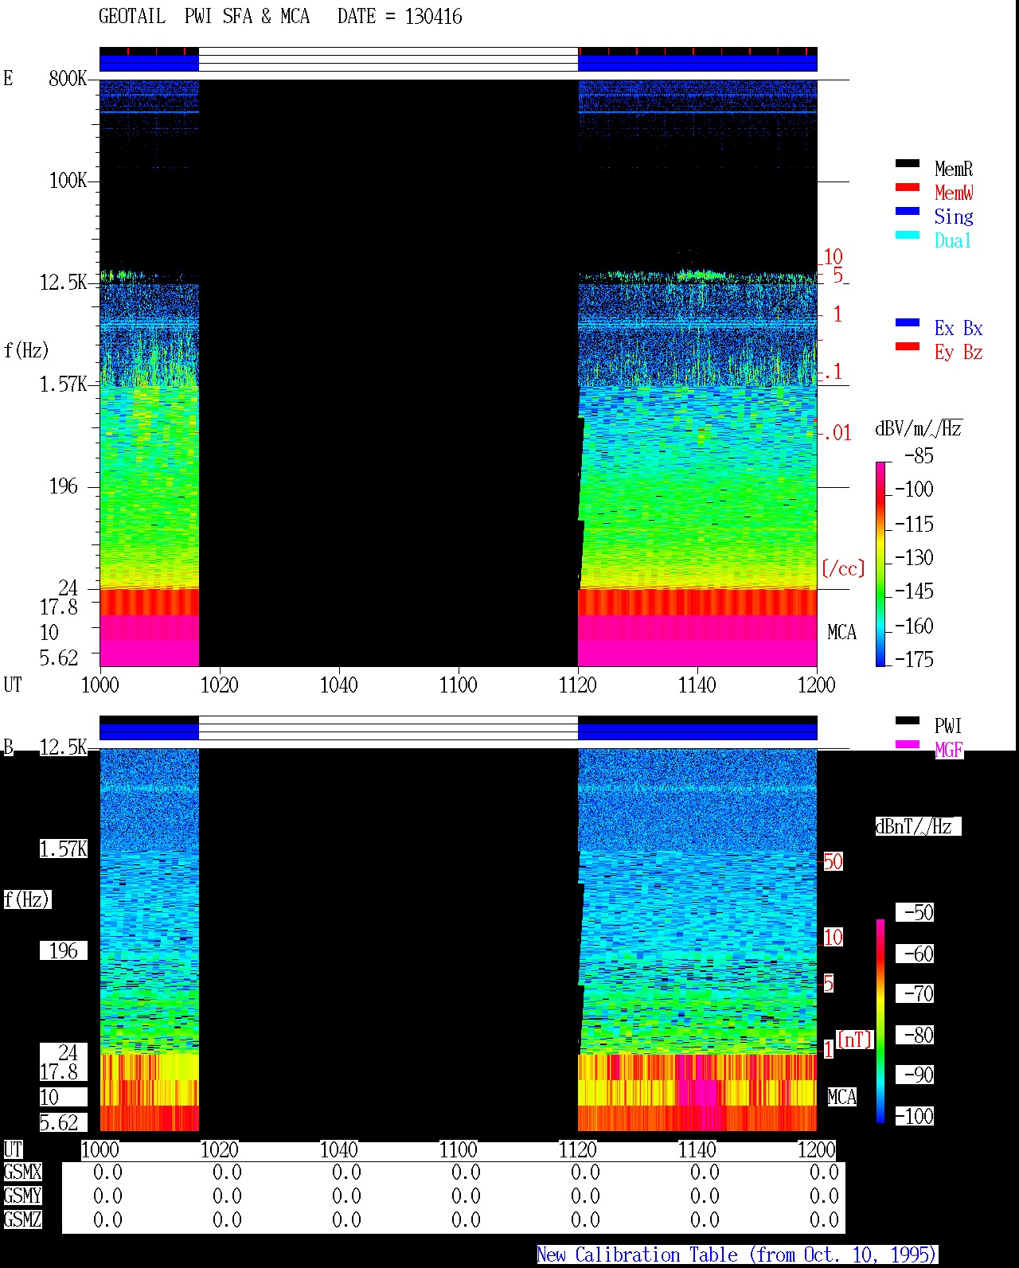Select the Dual legend label

(953, 240)
